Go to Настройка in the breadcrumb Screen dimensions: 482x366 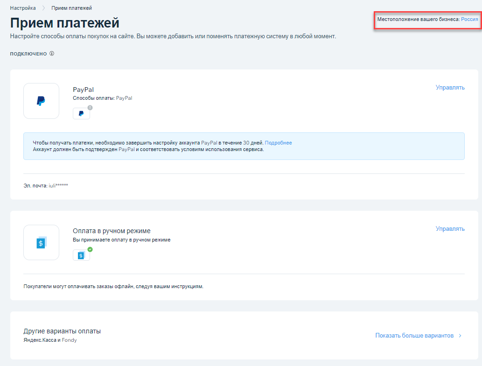click(23, 8)
